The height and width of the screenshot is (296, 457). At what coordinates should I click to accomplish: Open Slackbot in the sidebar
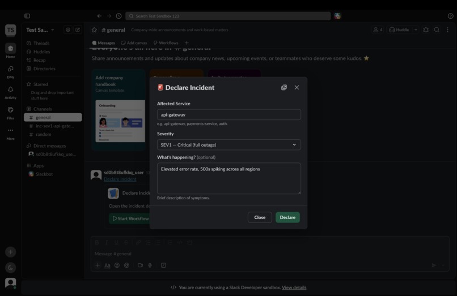coord(53,174)
